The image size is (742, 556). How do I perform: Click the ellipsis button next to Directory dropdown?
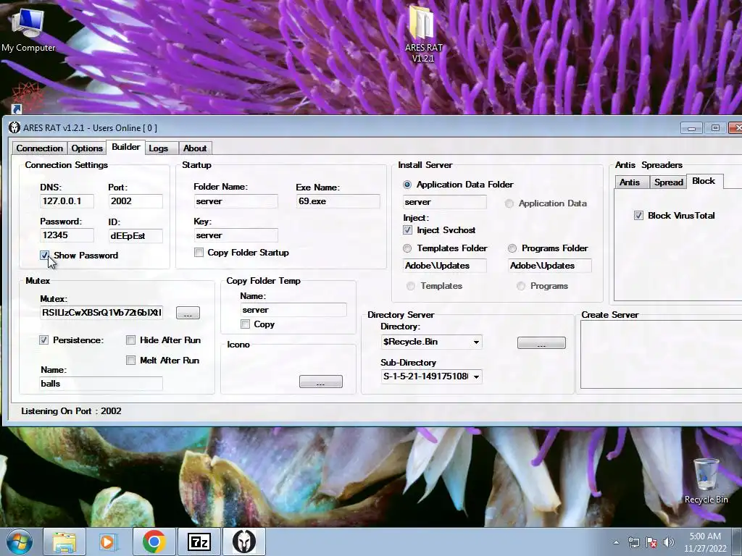[541, 342]
